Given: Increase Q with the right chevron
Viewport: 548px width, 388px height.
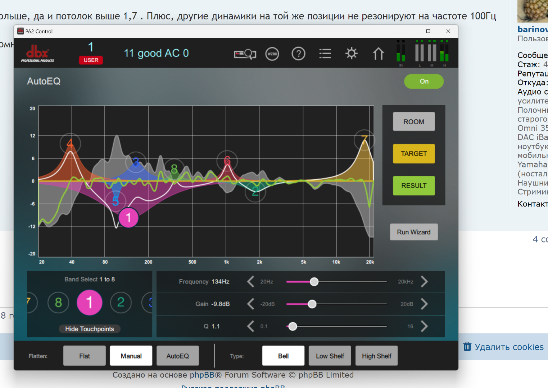Looking at the screenshot, I should (425, 326).
